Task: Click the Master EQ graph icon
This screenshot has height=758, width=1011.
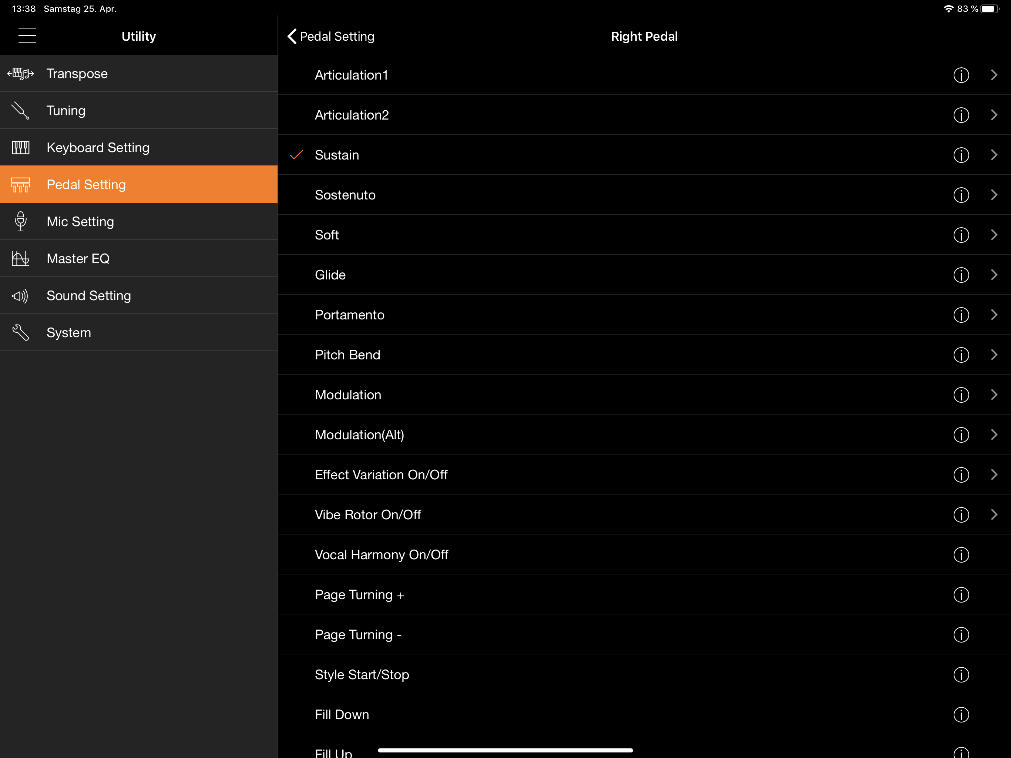Action: [21, 259]
